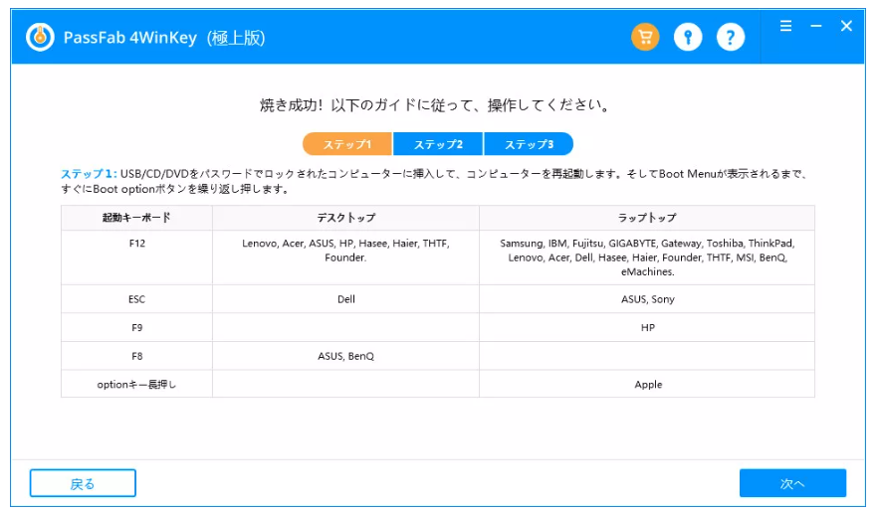880x514 pixels.
Task: Switch to the ステップ3 tab
Action: pyautogui.click(x=529, y=144)
